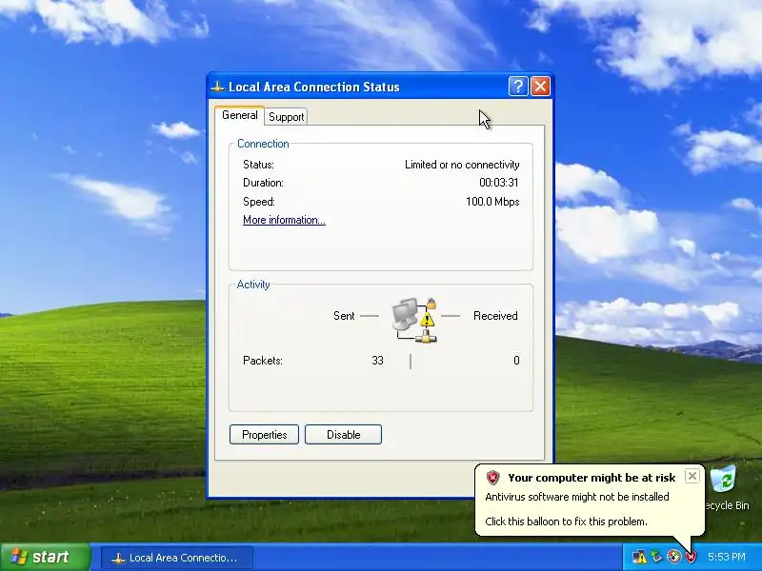Viewport: 762px width, 571px height.
Task: Click the Local Area Connection taskbar button
Action: (x=177, y=558)
